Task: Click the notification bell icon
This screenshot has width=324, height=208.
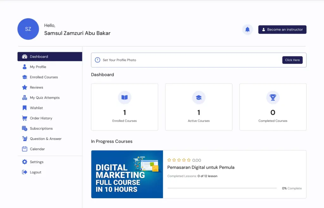Action: pos(247,29)
